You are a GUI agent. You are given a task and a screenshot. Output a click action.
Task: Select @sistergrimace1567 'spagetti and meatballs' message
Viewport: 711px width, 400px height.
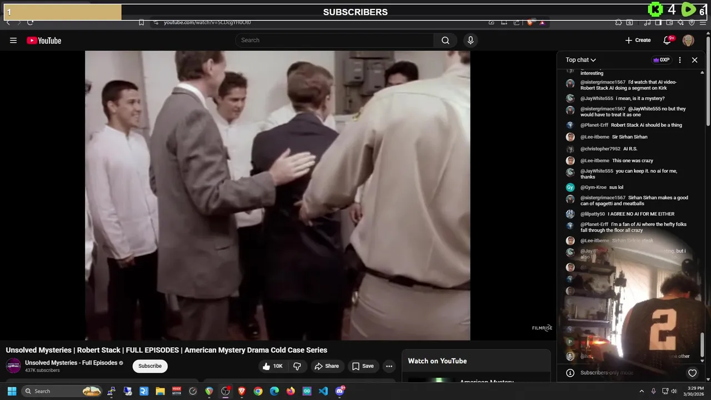click(633, 201)
